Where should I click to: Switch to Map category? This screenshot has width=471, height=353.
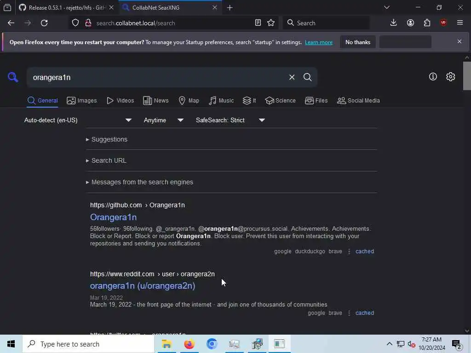pos(189,101)
